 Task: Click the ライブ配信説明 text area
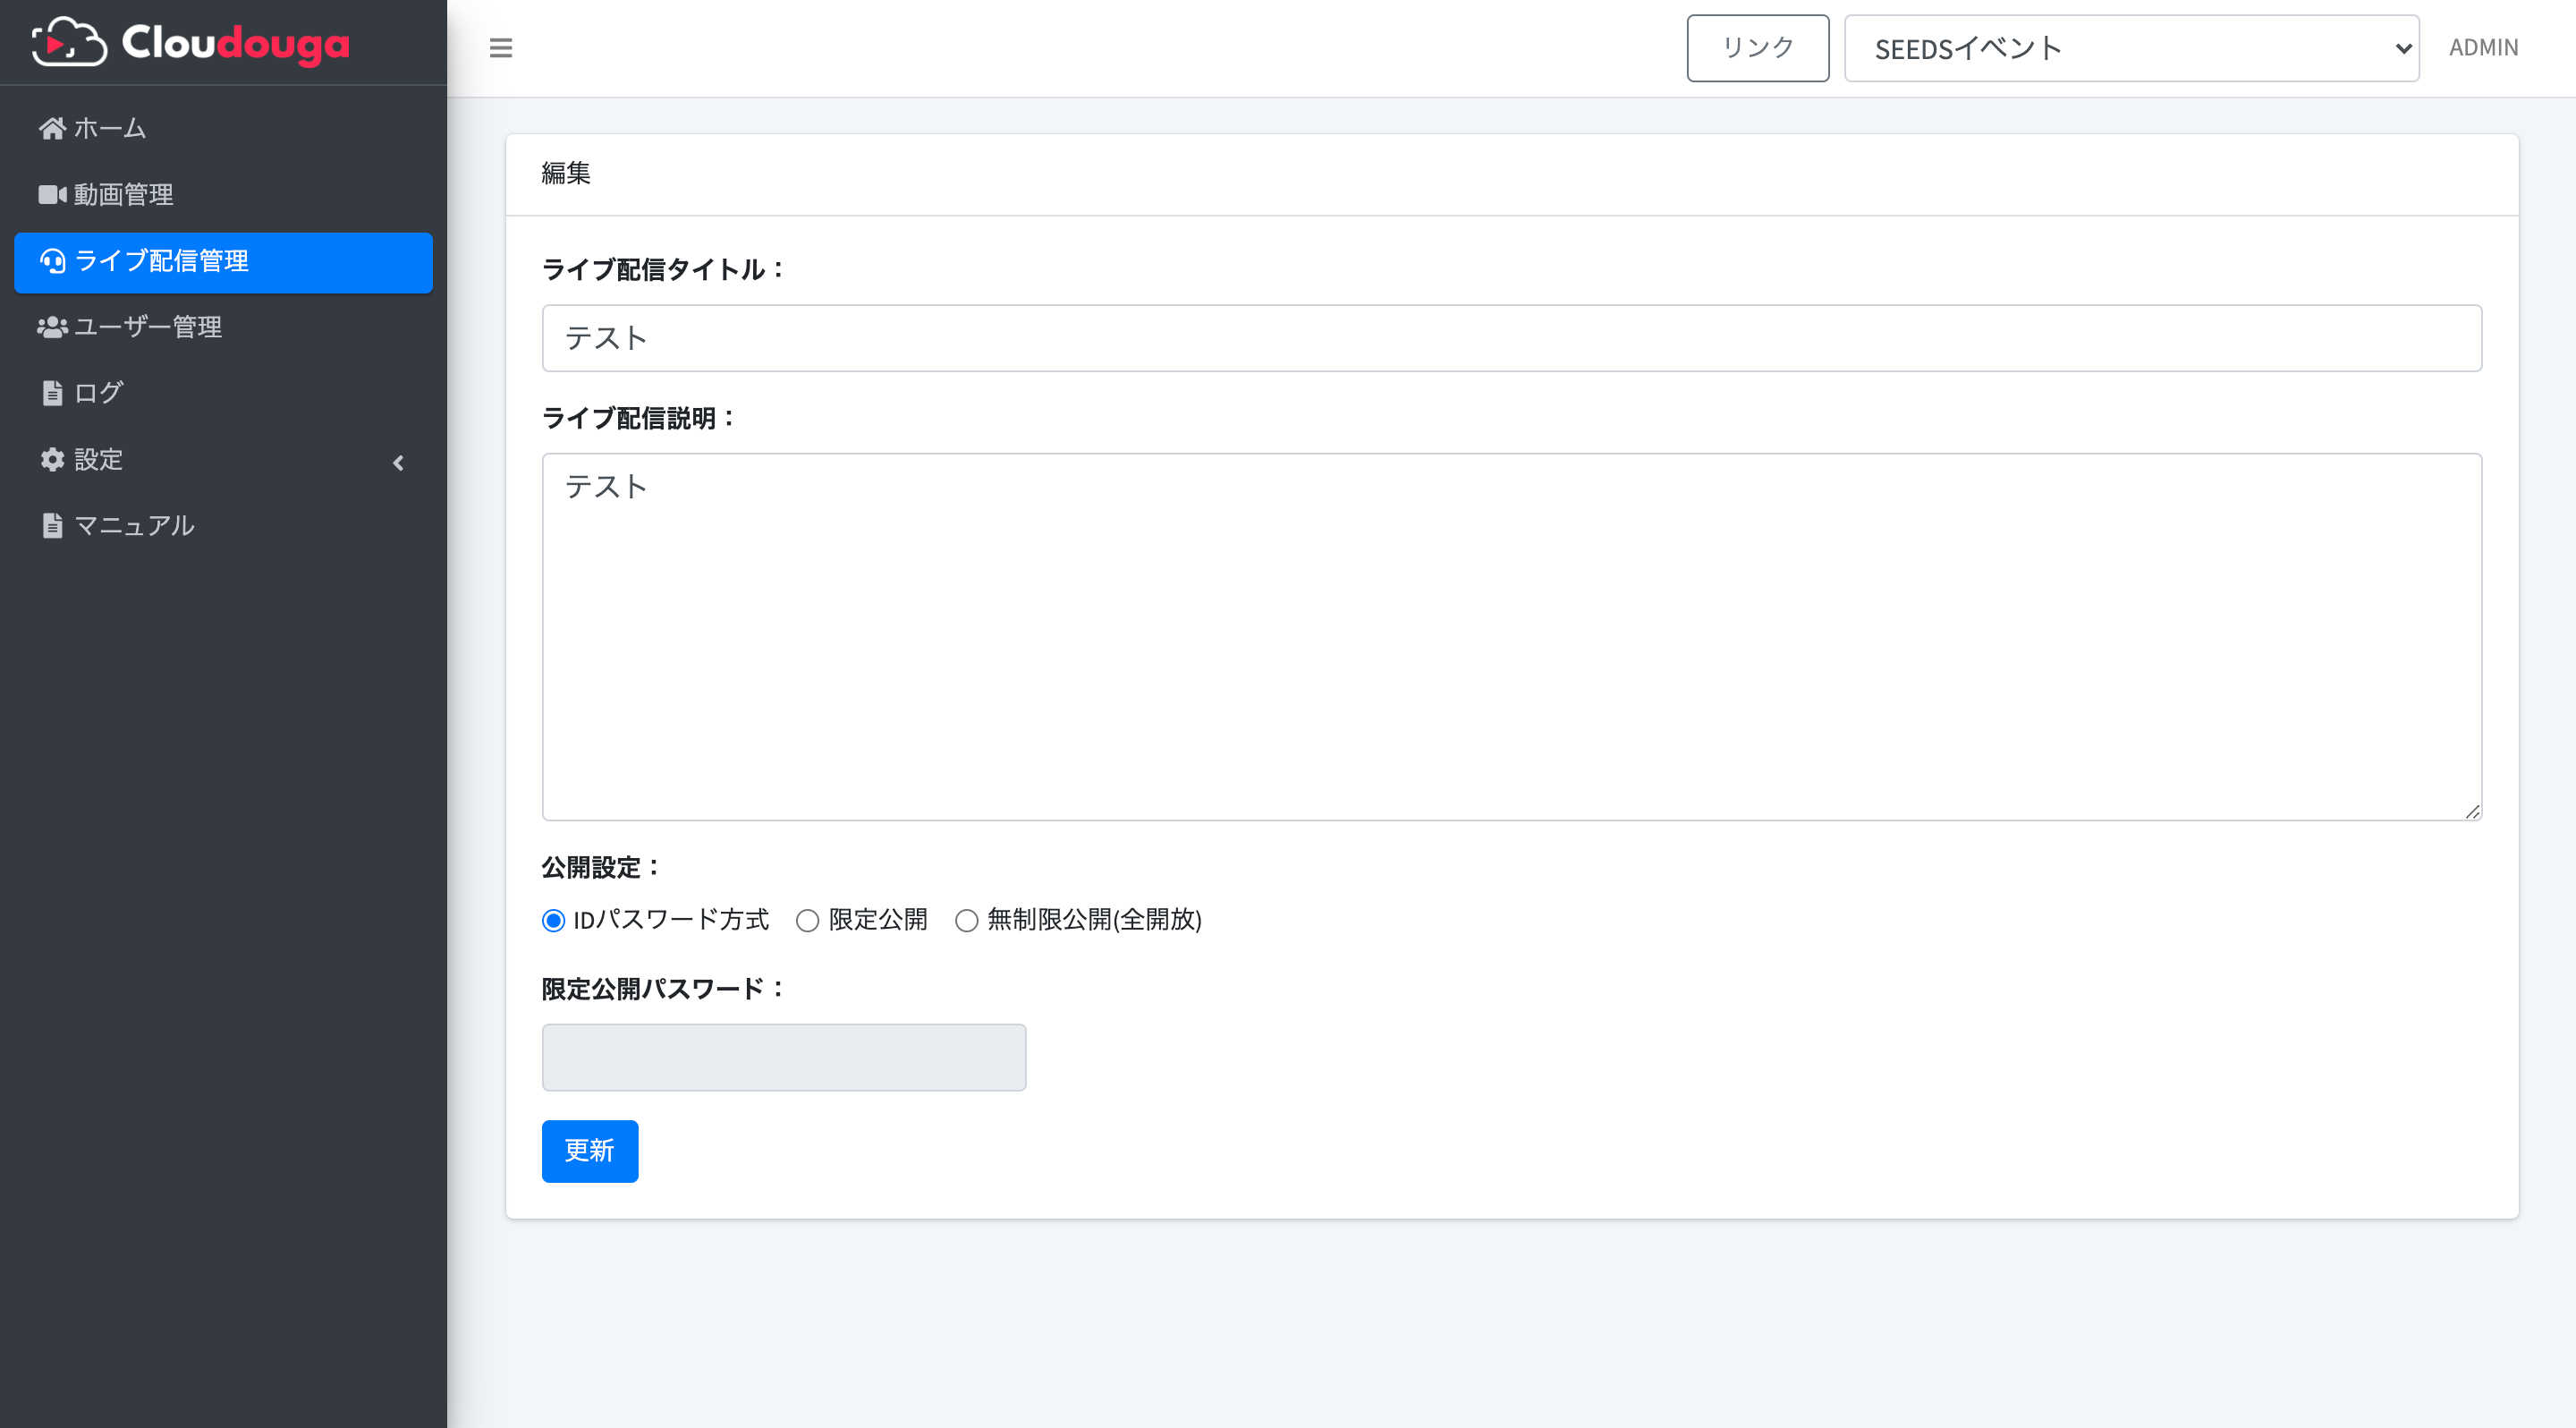tap(1511, 636)
